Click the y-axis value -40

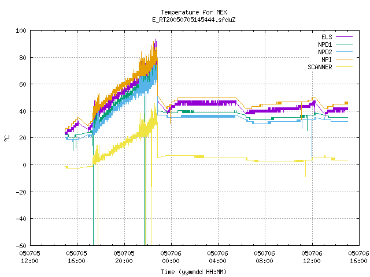[21, 219]
